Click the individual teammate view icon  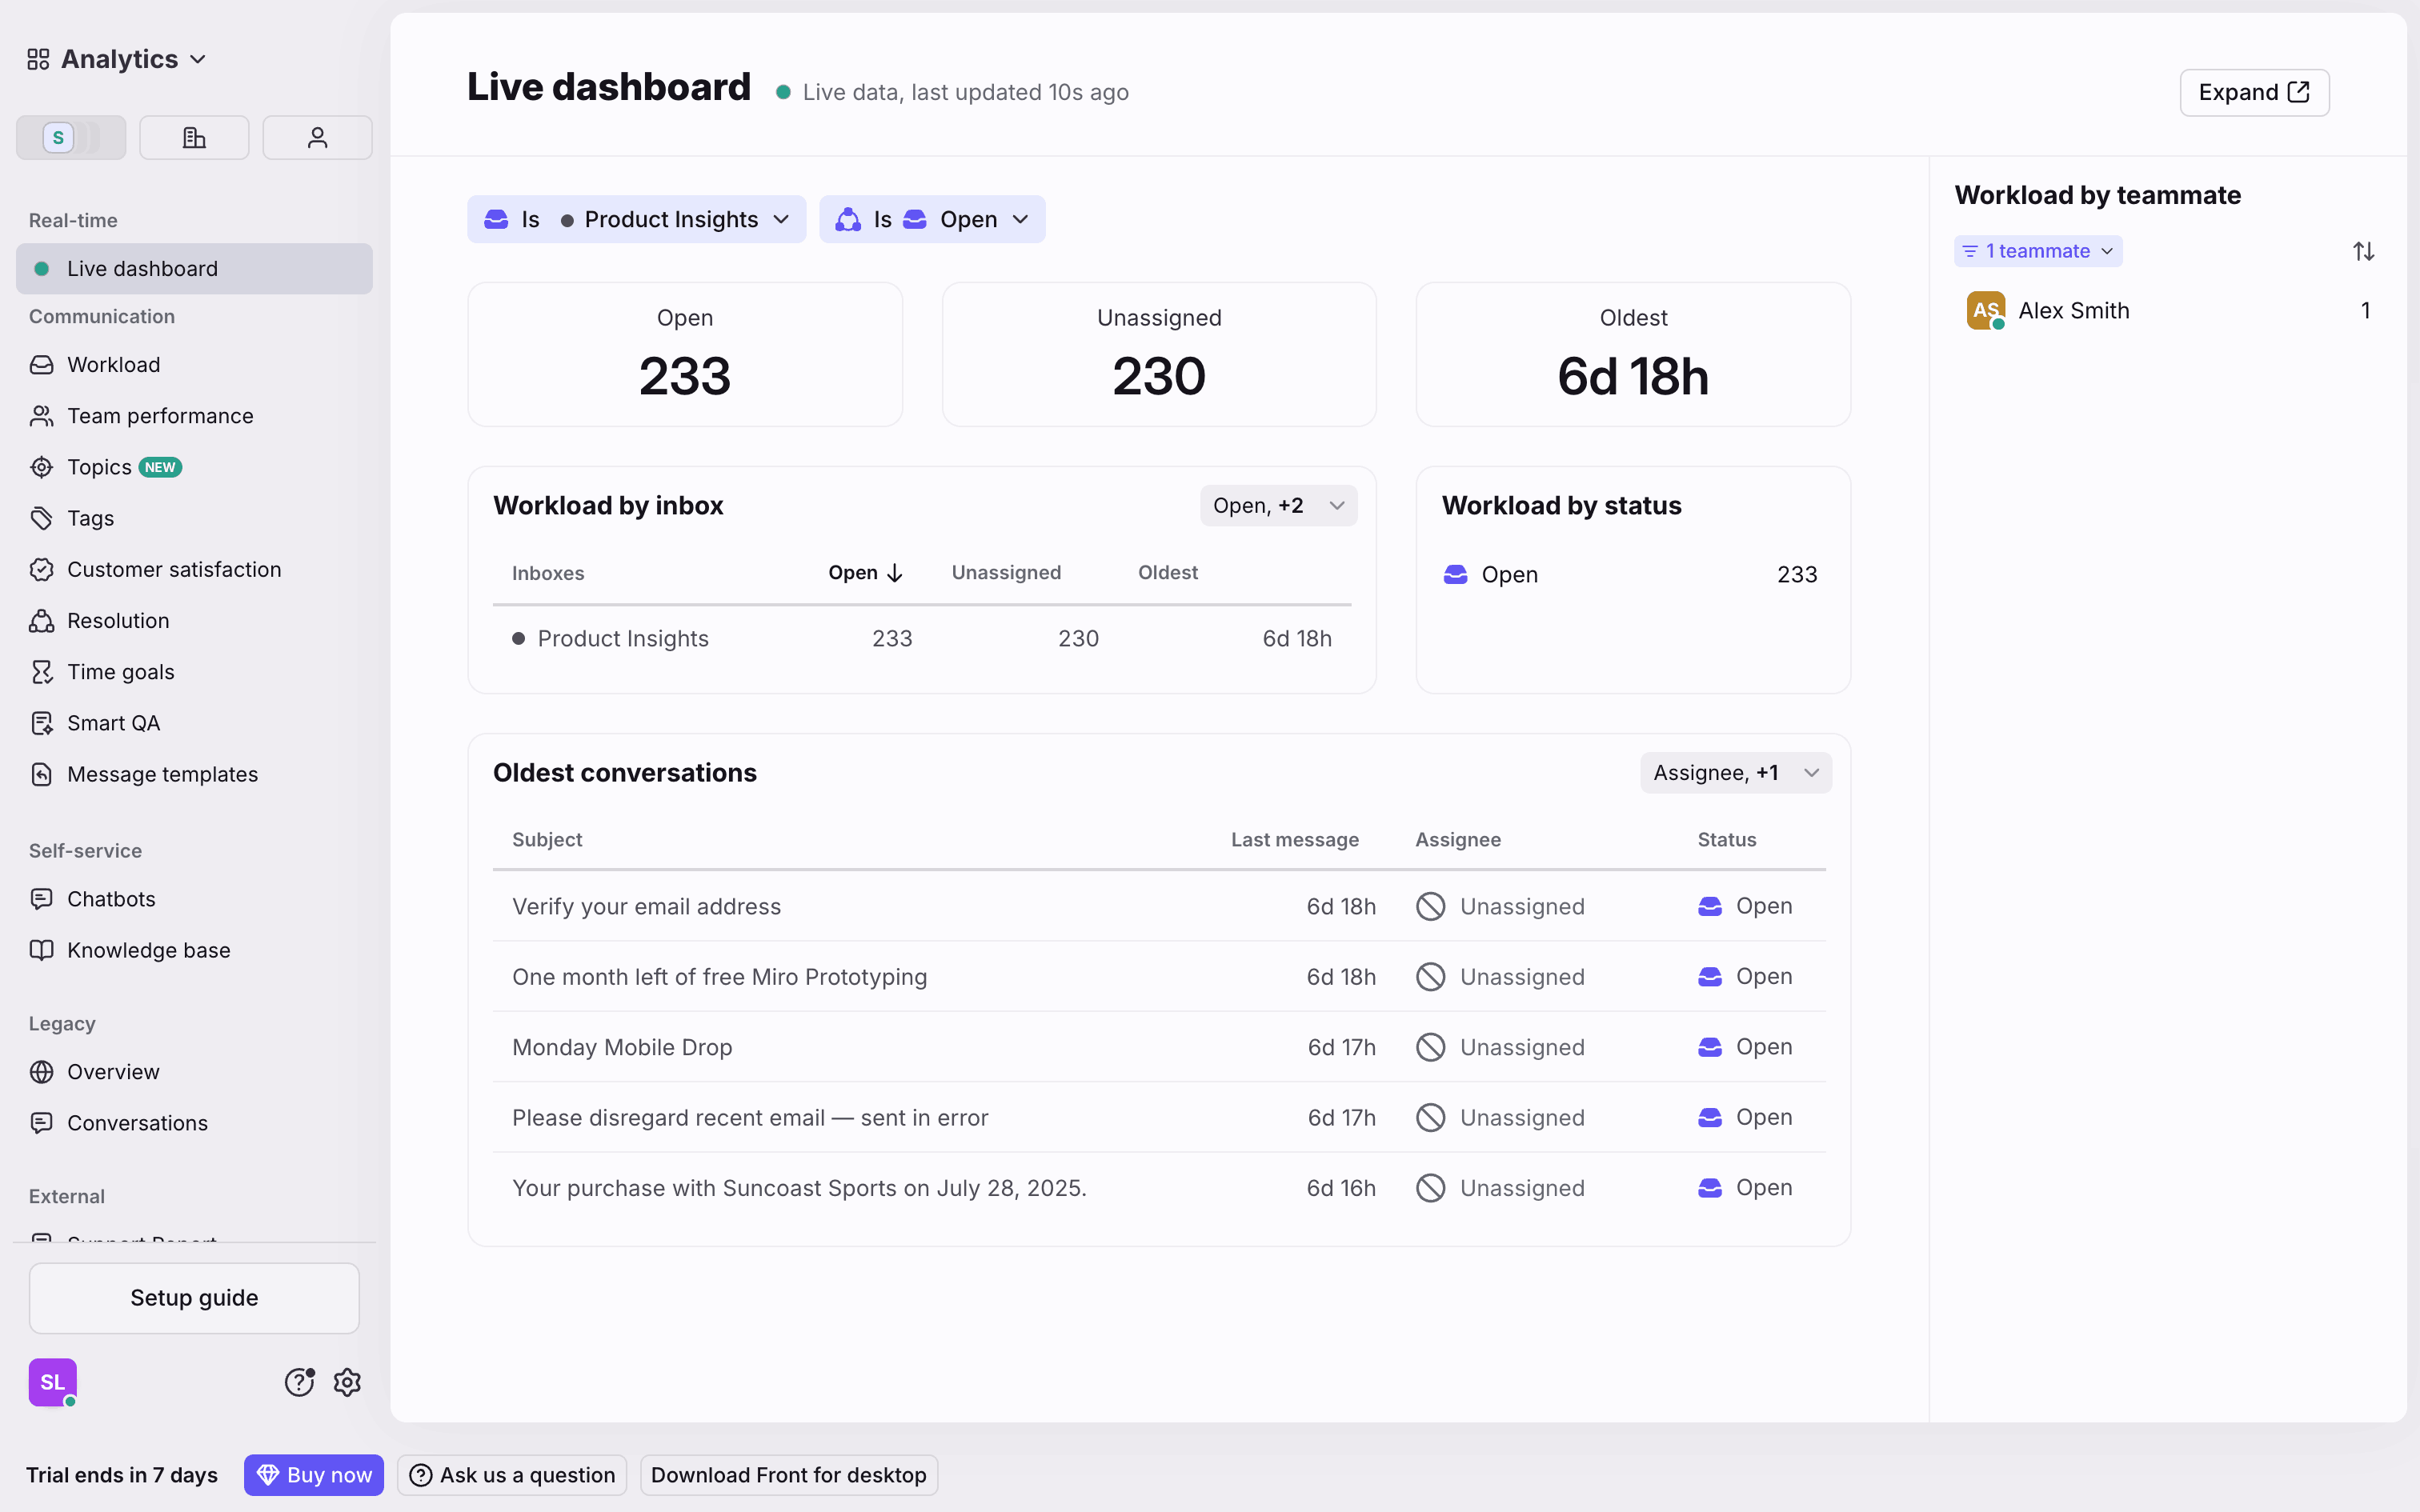317,137
